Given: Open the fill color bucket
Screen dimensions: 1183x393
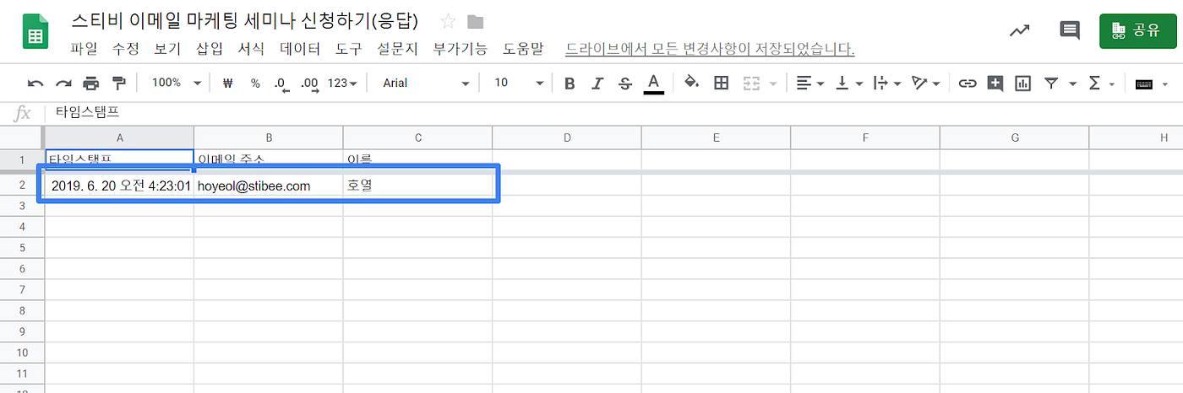Looking at the screenshot, I should [691, 83].
